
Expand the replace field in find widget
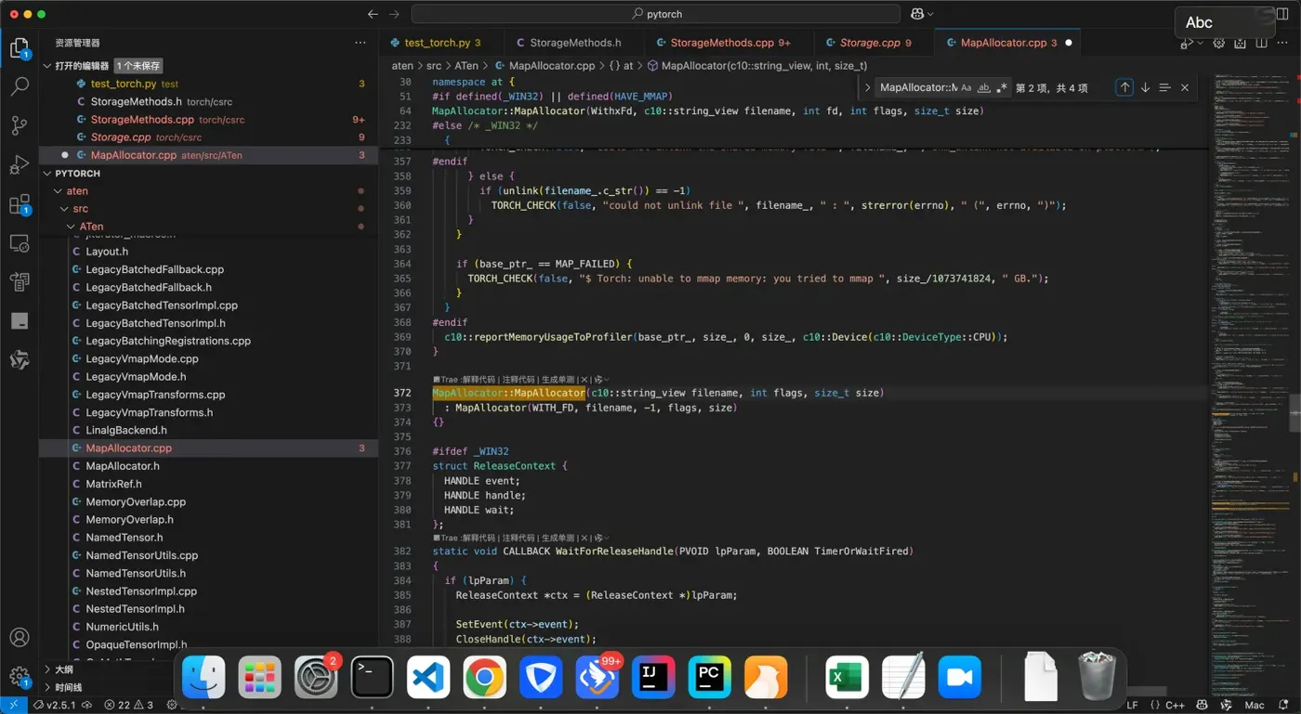867,87
